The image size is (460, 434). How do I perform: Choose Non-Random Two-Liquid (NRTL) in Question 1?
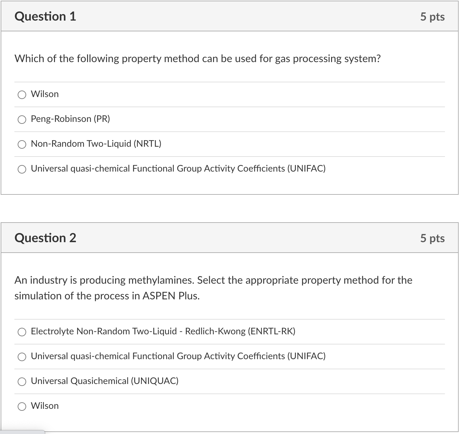click(22, 144)
